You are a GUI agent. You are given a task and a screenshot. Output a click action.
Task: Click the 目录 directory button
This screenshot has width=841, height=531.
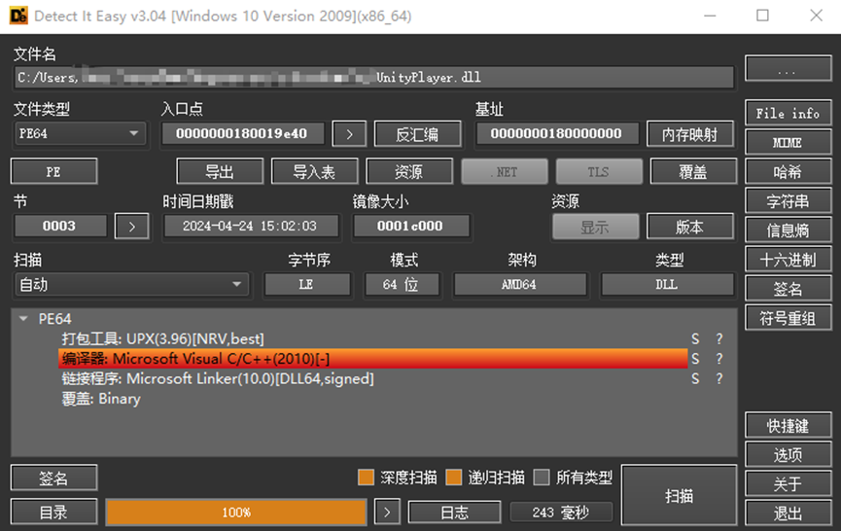click(x=53, y=513)
